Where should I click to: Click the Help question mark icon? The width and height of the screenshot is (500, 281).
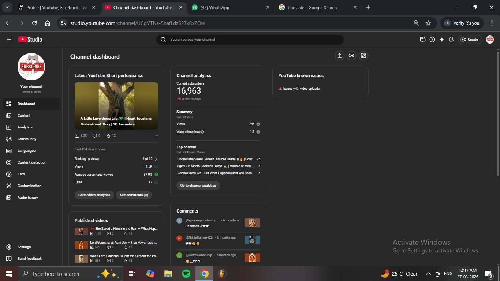(432, 40)
